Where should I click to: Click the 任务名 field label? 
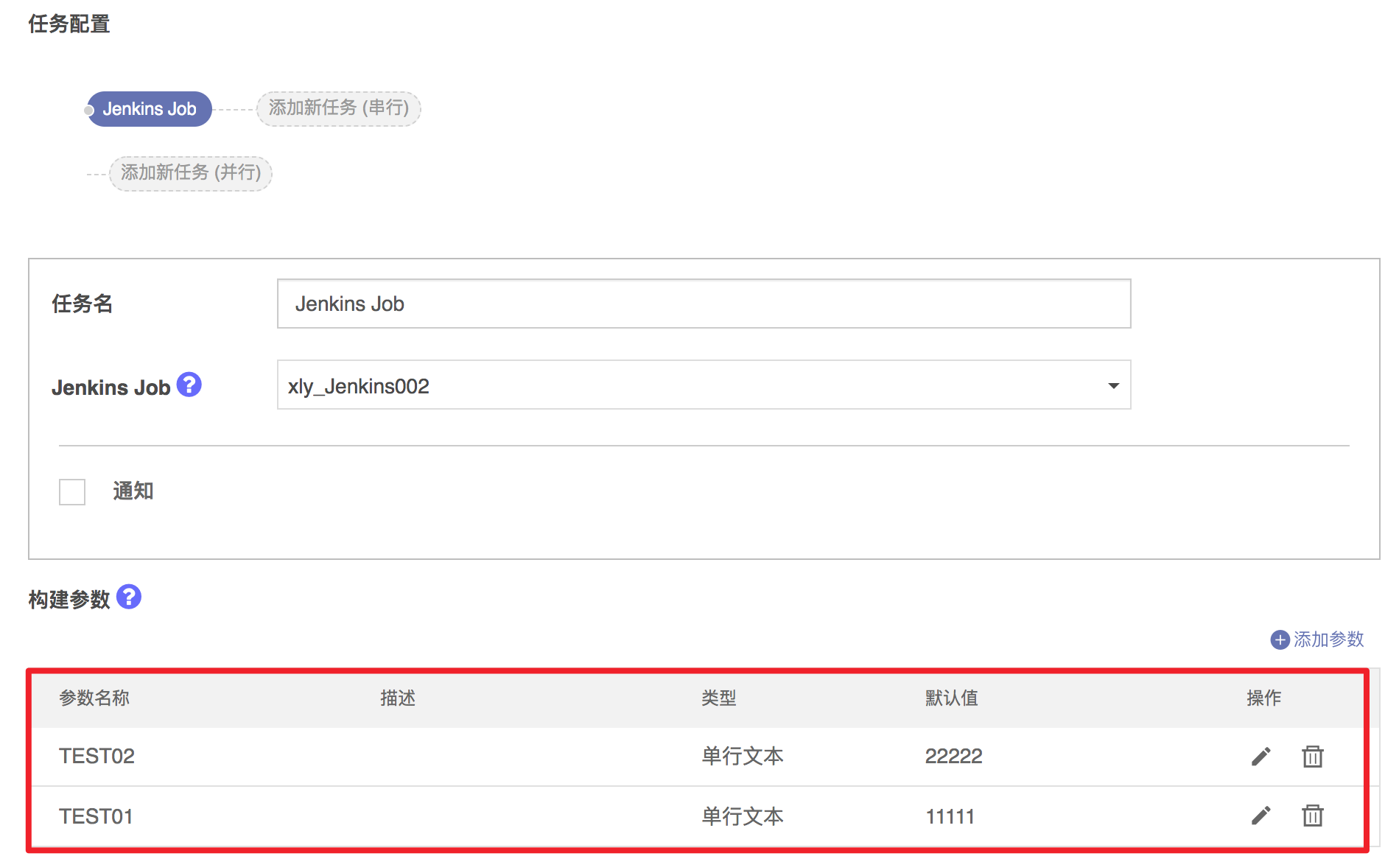click(x=82, y=304)
